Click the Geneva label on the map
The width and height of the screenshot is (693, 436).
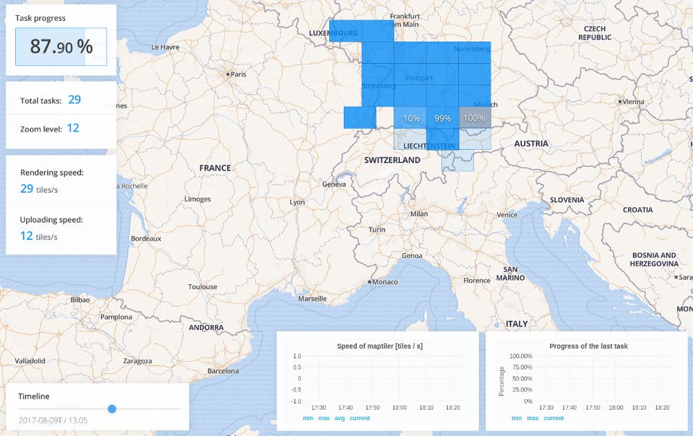coord(334,184)
